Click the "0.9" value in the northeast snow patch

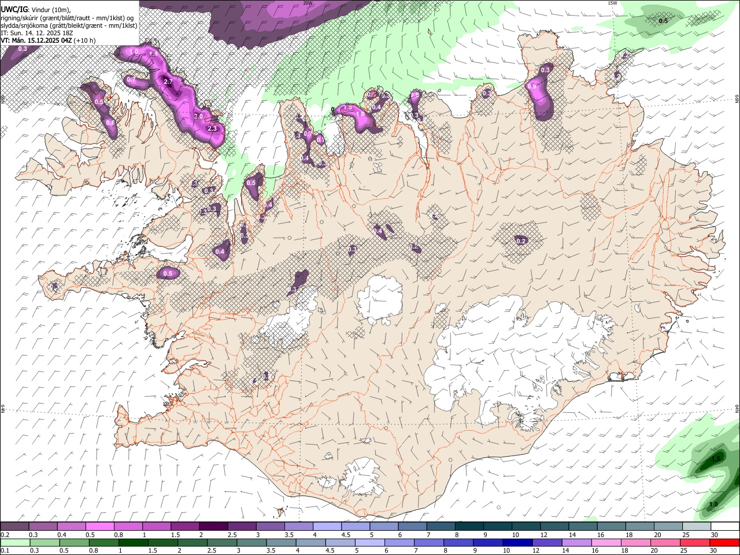coord(532,87)
